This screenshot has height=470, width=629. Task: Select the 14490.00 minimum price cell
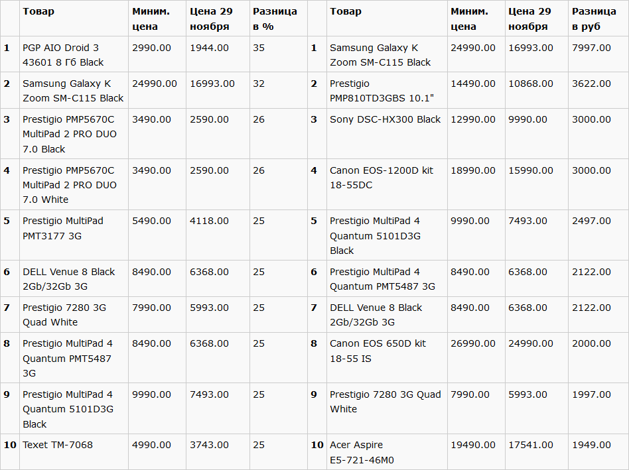(x=473, y=84)
